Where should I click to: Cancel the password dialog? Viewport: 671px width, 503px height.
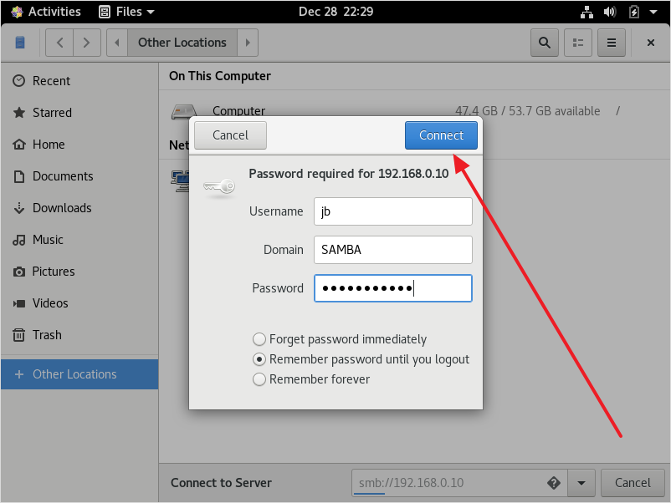(x=230, y=135)
